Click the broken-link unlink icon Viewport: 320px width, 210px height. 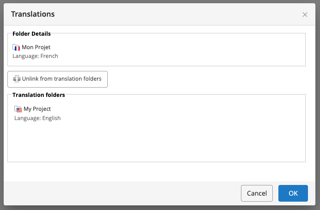click(x=17, y=79)
